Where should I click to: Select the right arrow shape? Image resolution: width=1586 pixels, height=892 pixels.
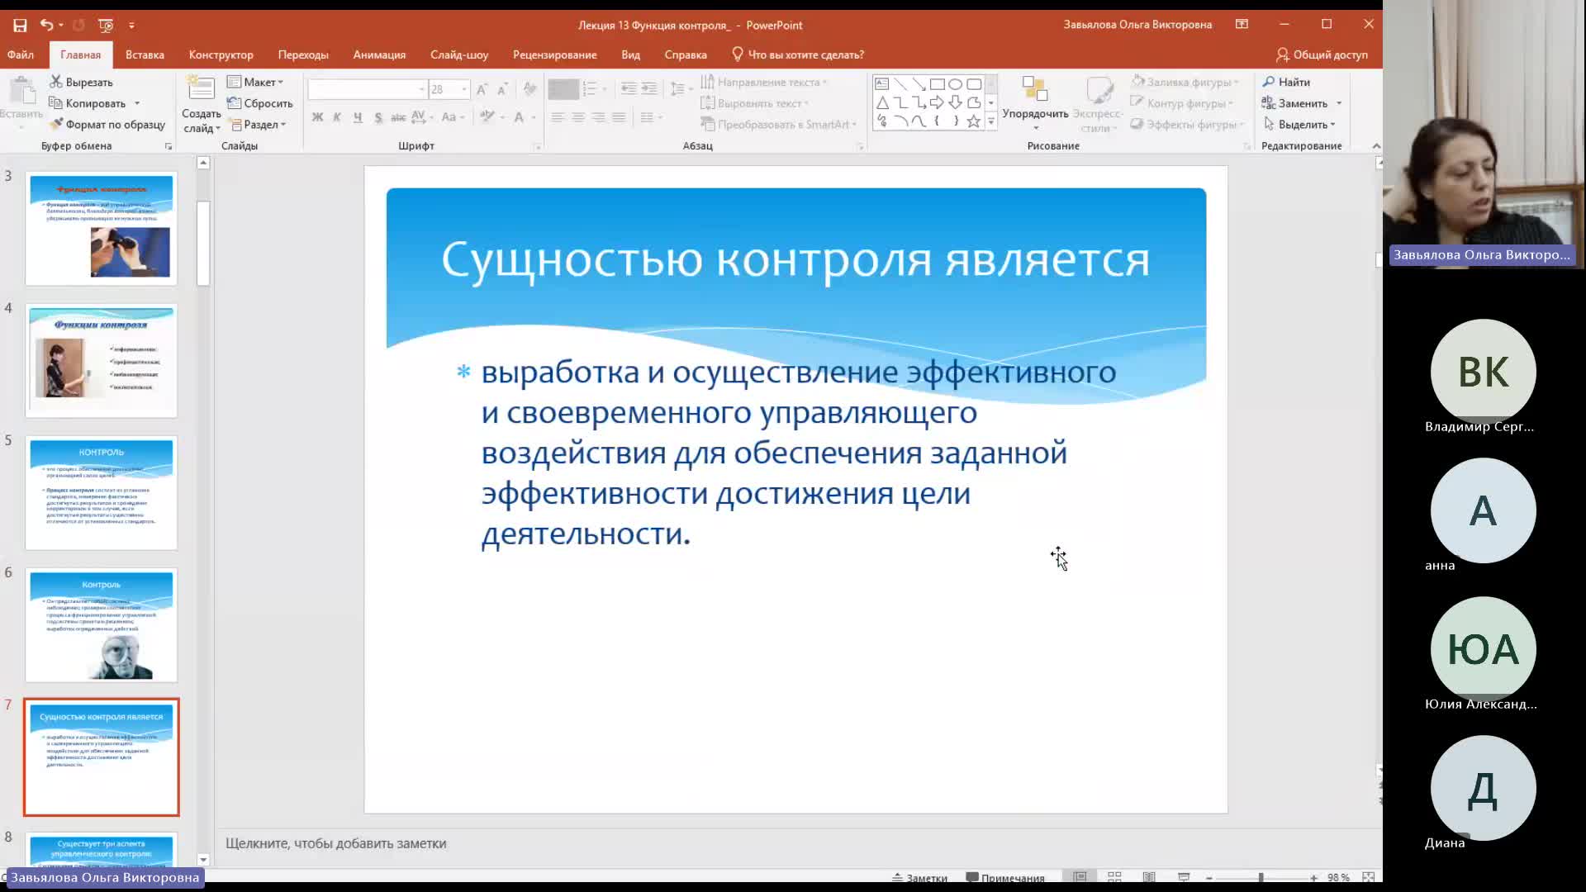click(937, 102)
